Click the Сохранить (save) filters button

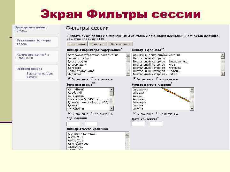coord(77,44)
